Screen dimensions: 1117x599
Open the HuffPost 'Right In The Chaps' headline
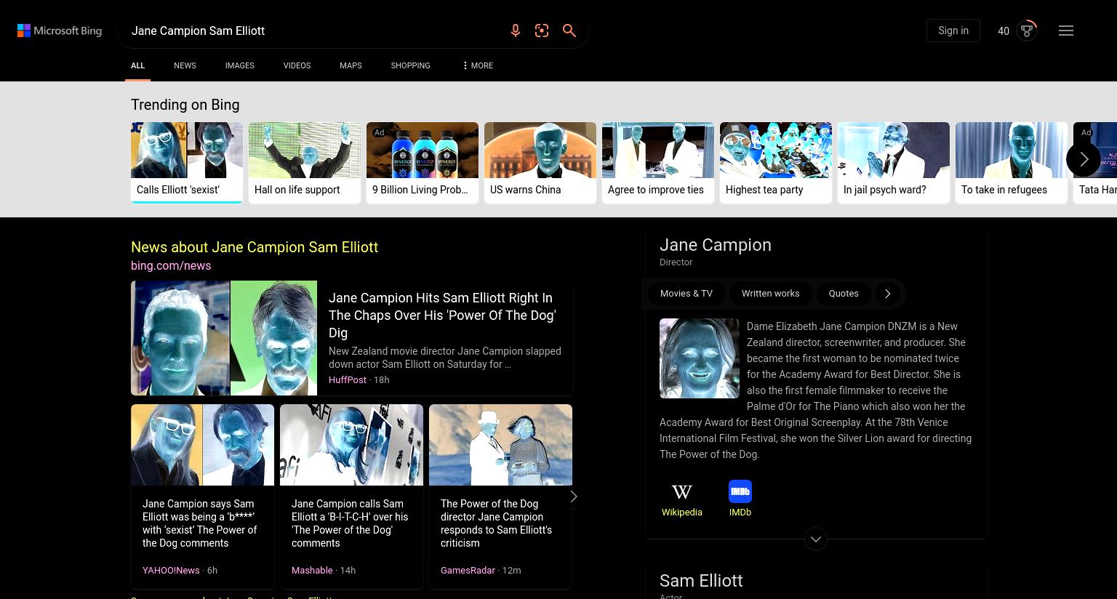click(x=442, y=315)
